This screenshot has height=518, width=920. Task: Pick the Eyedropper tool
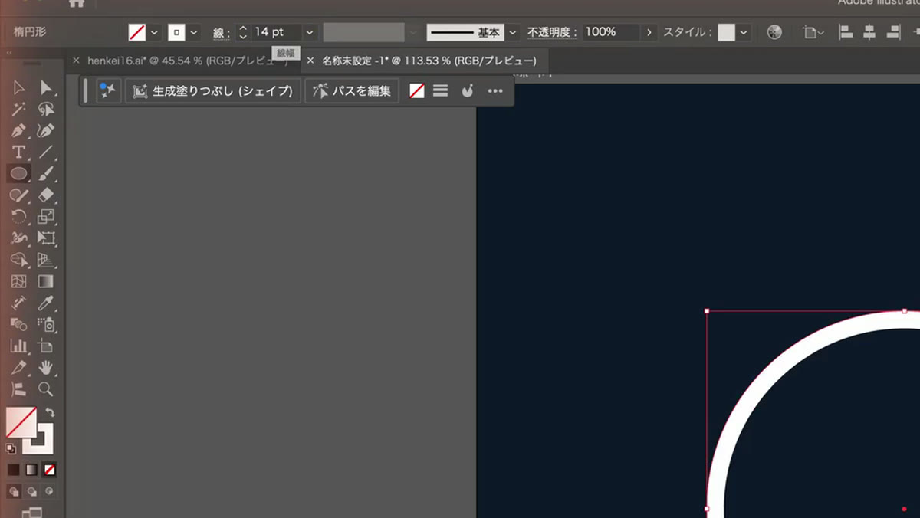click(46, 303)
